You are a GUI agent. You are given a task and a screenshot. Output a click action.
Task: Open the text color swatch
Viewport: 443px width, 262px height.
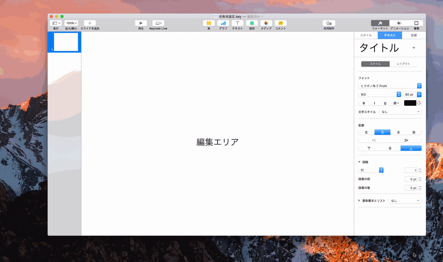point(410,103)
